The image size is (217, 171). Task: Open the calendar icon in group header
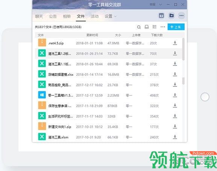(x=161, y=16)
